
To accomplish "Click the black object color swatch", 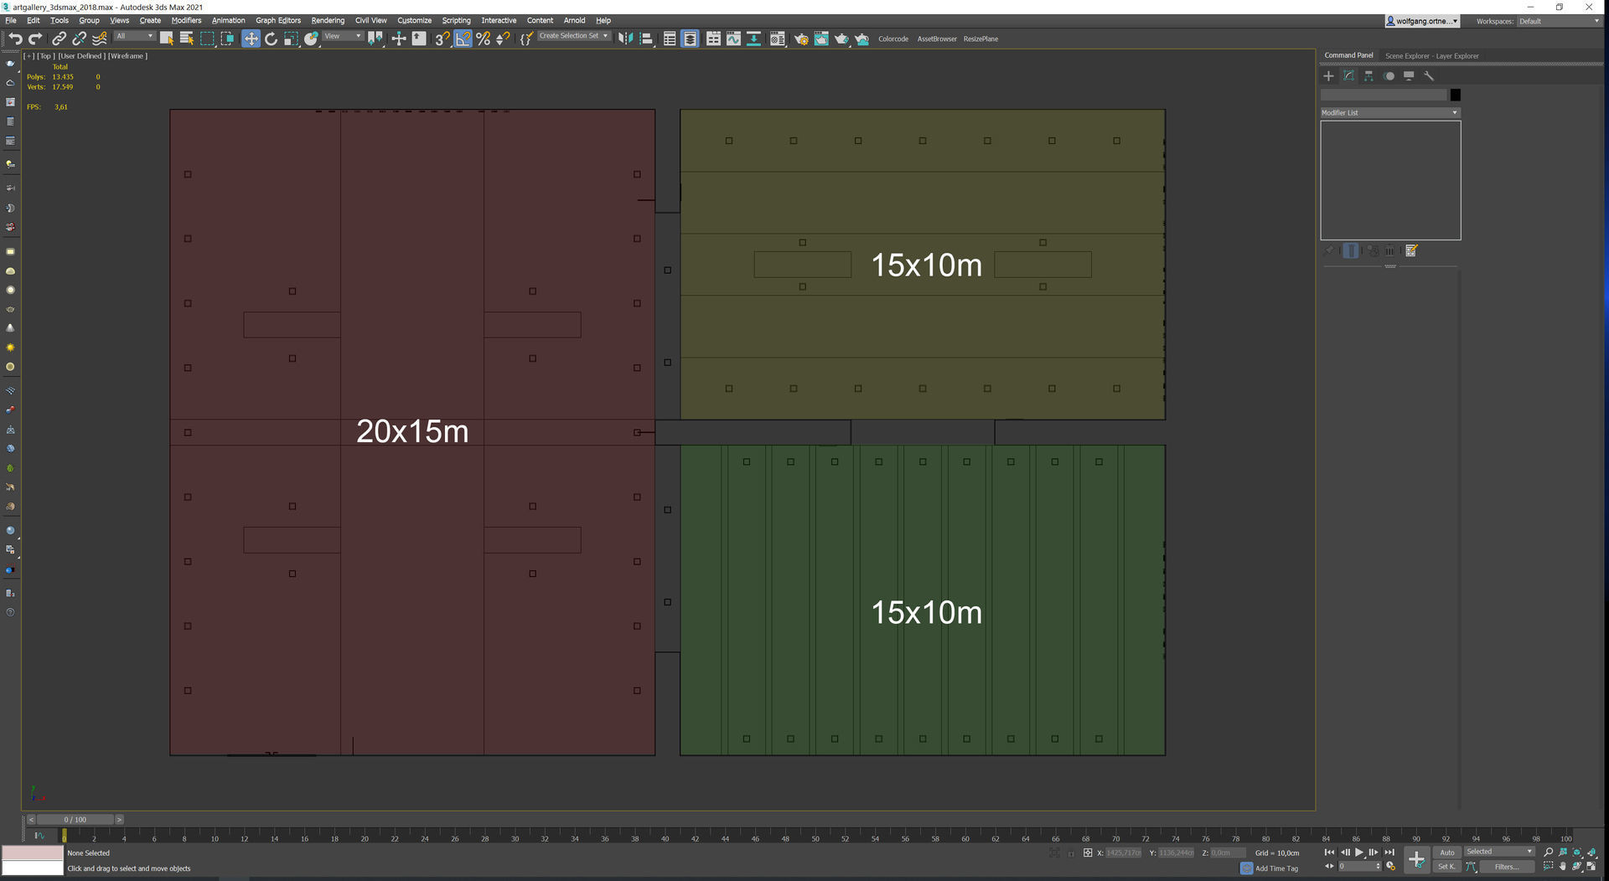I will point(1455,95).
